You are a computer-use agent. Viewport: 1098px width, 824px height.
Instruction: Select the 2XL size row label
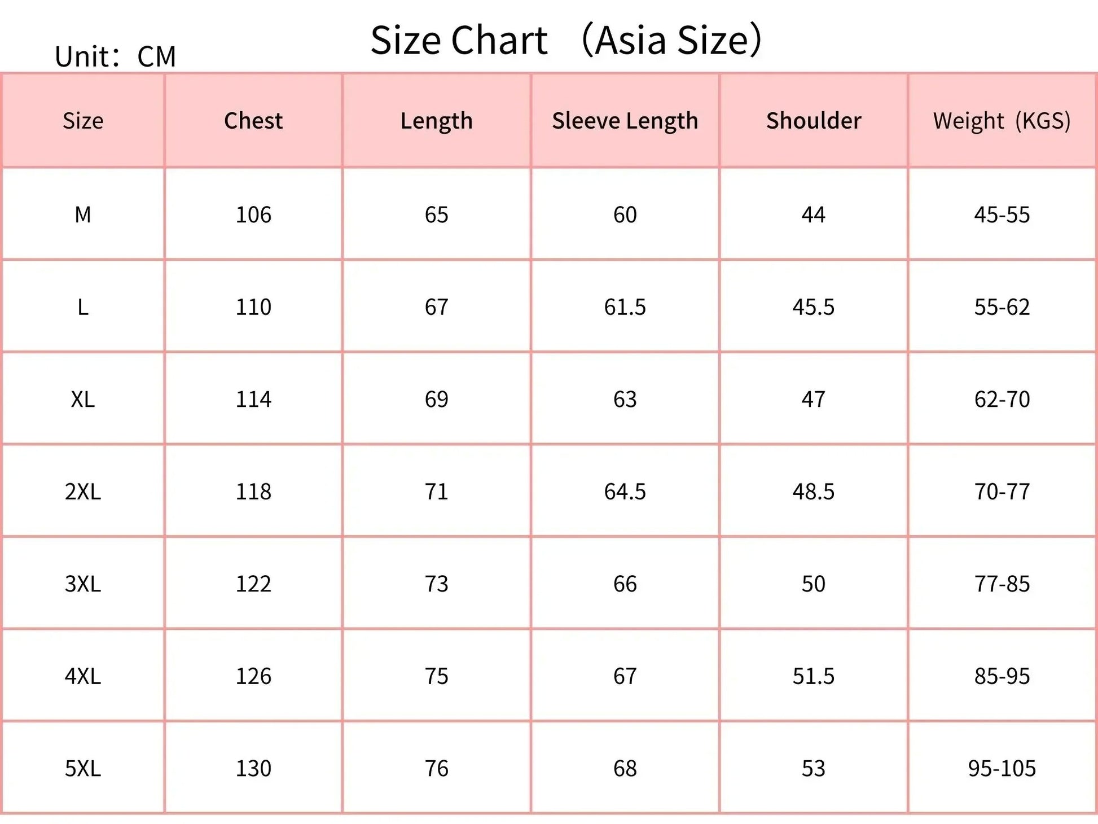[x=83, y=492]
